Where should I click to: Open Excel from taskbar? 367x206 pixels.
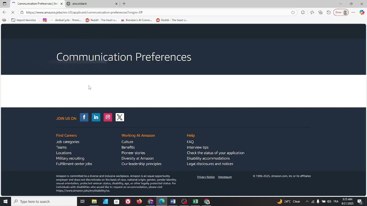click(196, 201)
